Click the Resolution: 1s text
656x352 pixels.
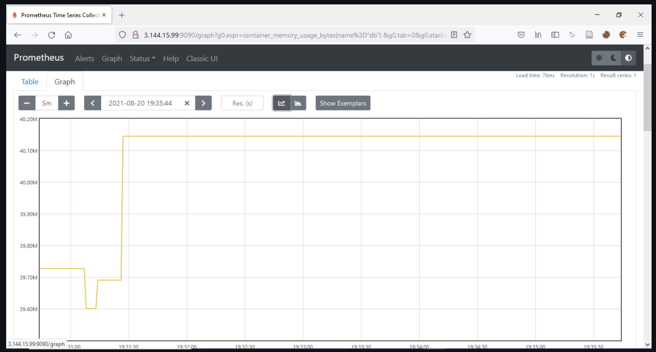(x=577, y=76)
